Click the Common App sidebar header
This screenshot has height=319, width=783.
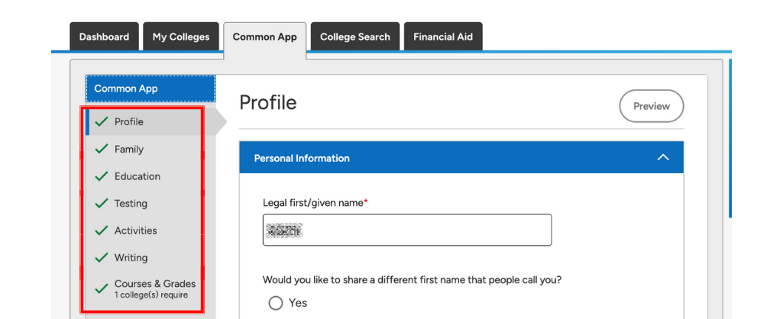click(150, 89)
